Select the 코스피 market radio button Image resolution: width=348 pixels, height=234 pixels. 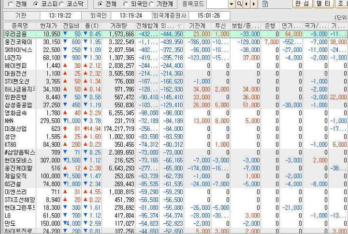tap(36, 4)
